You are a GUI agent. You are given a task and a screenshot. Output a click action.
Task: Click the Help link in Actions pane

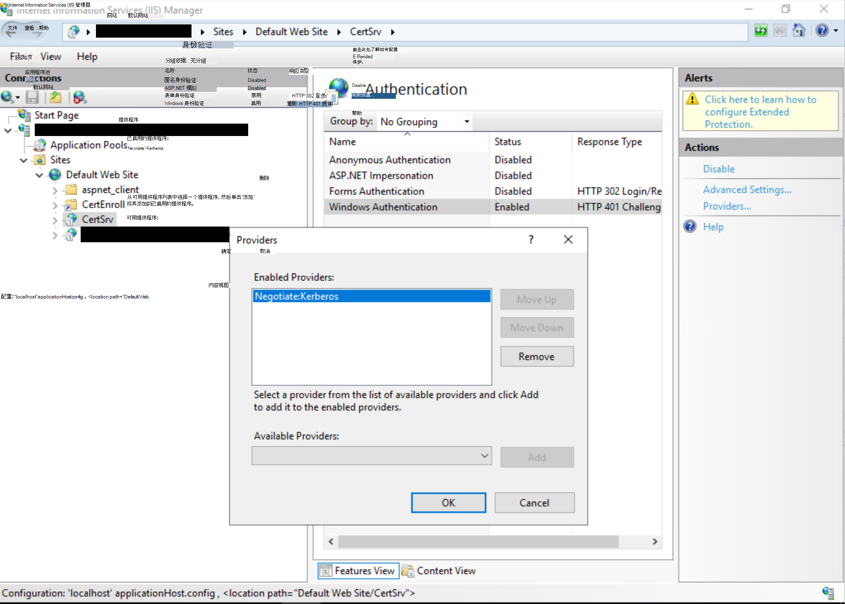click(x=713, y=227)
